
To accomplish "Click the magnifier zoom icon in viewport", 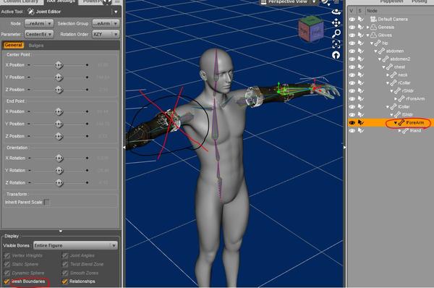I will (336, 33).
